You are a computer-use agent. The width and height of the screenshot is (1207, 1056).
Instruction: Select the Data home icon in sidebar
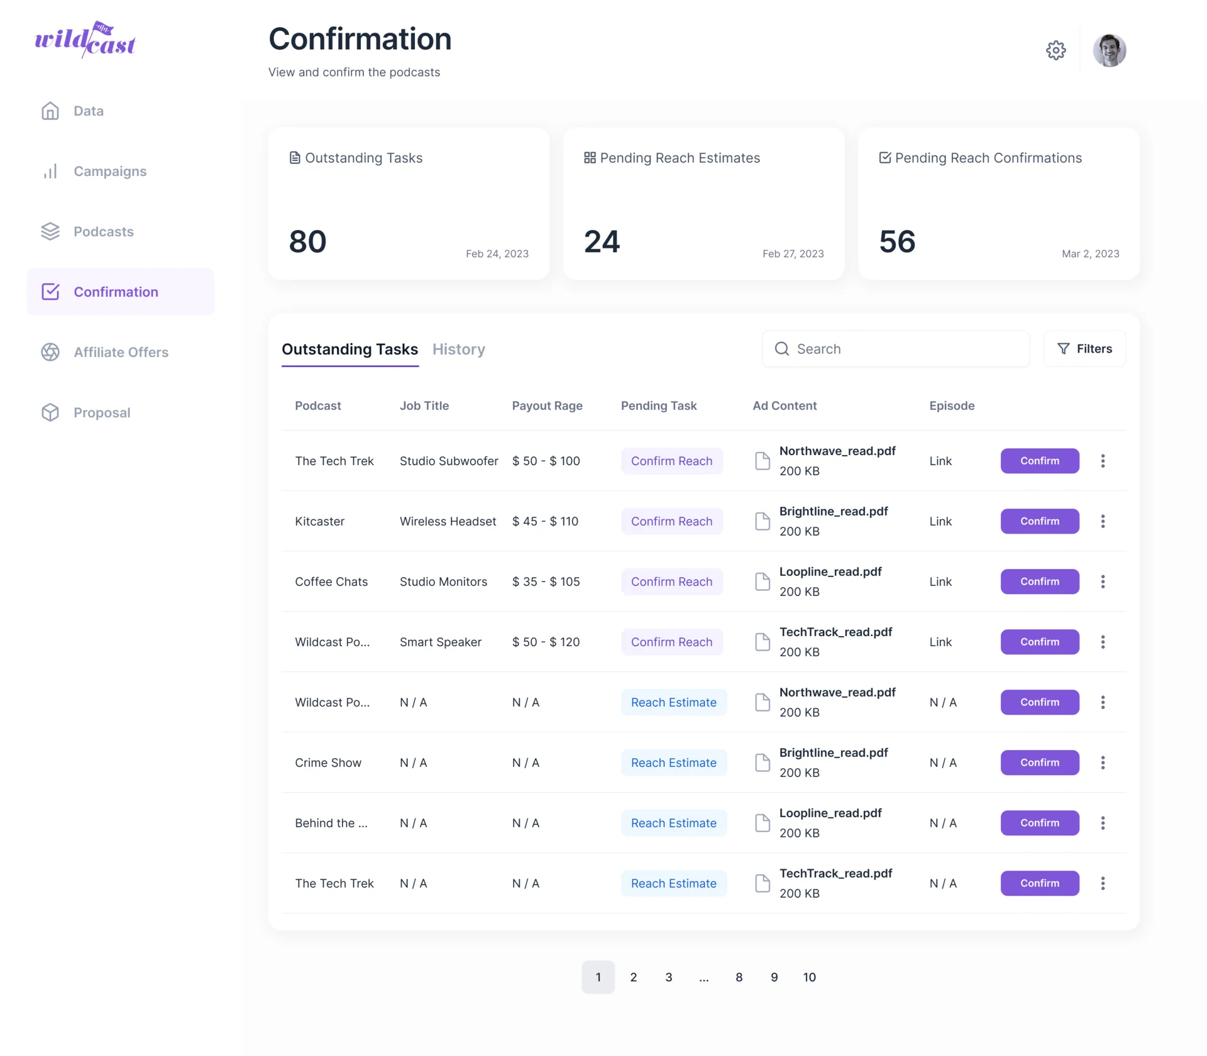(50, 111)
